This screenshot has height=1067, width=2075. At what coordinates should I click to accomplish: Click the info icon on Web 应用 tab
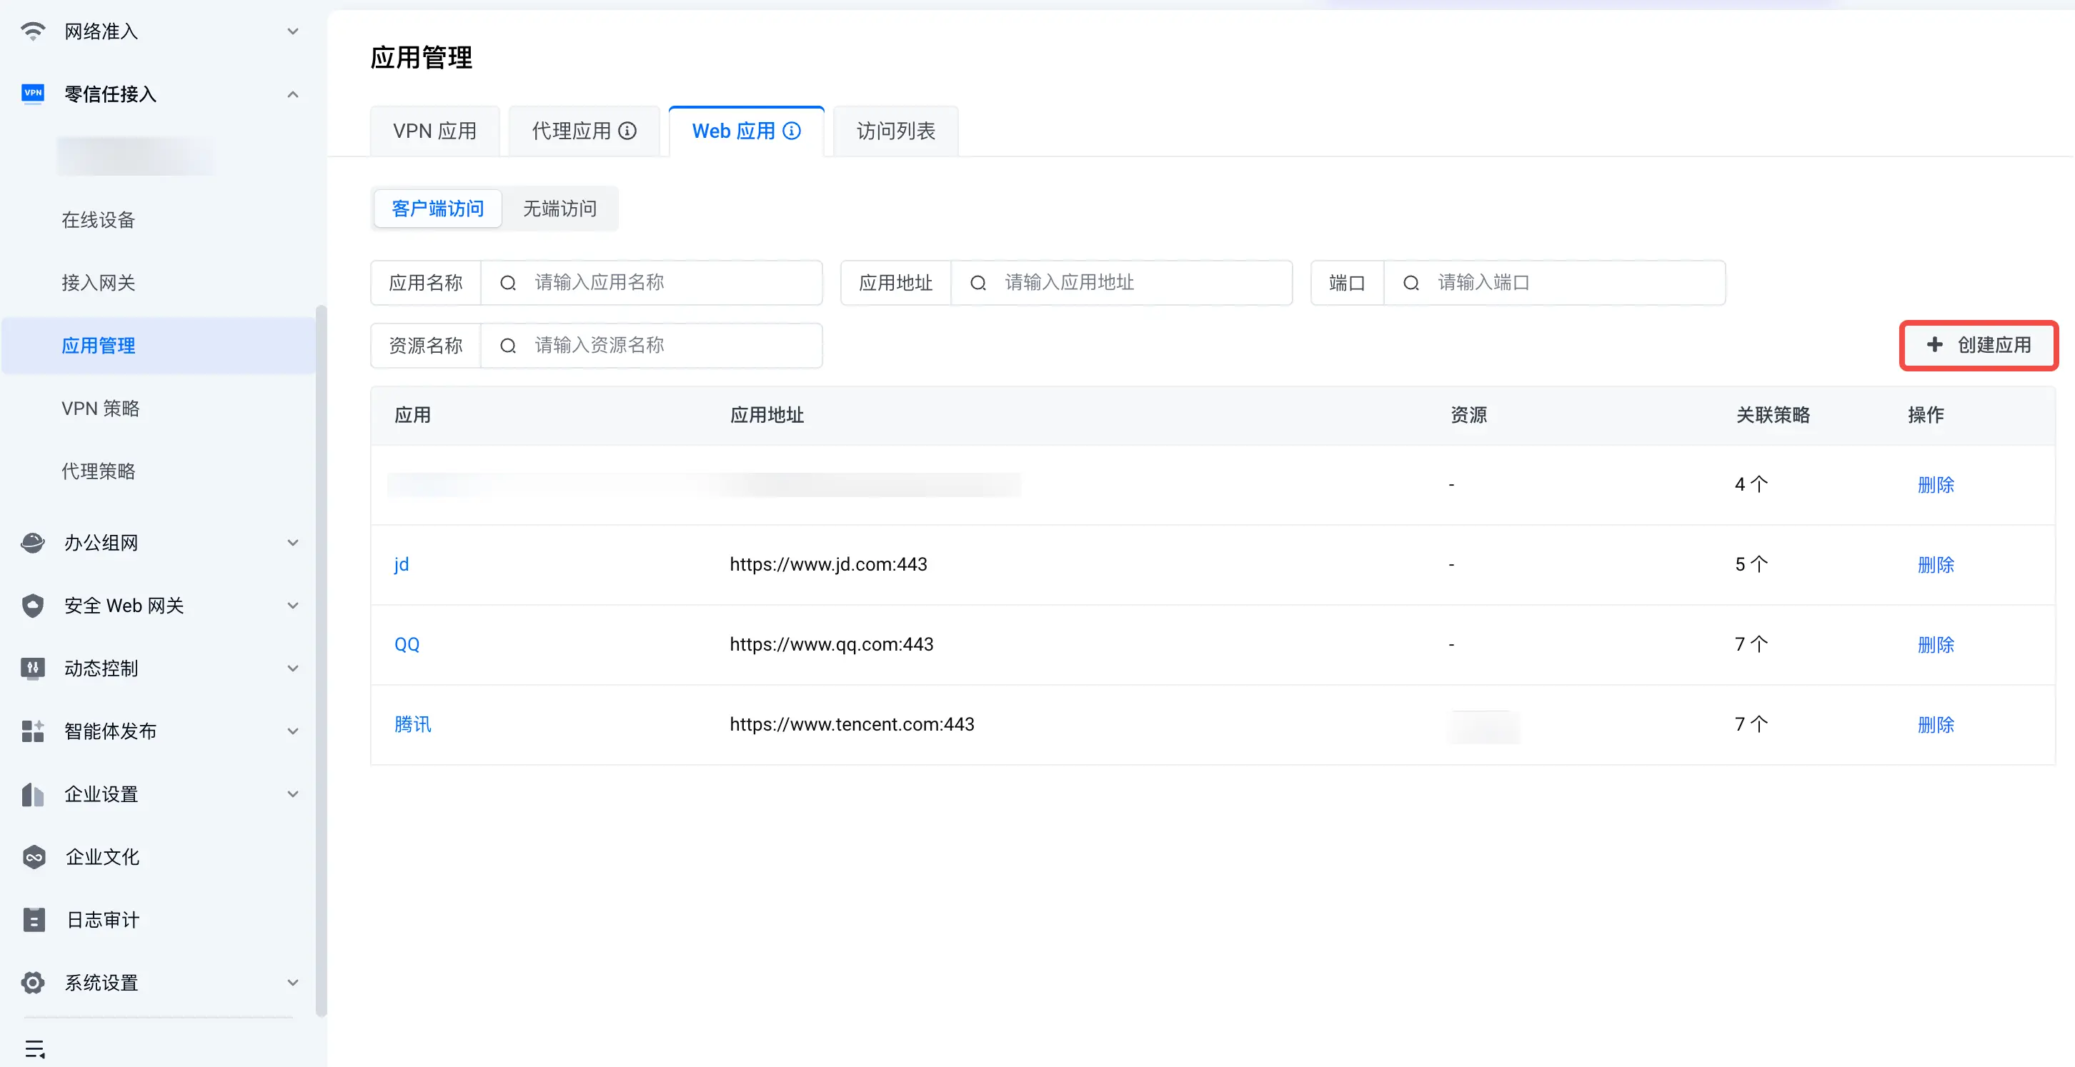792,131
